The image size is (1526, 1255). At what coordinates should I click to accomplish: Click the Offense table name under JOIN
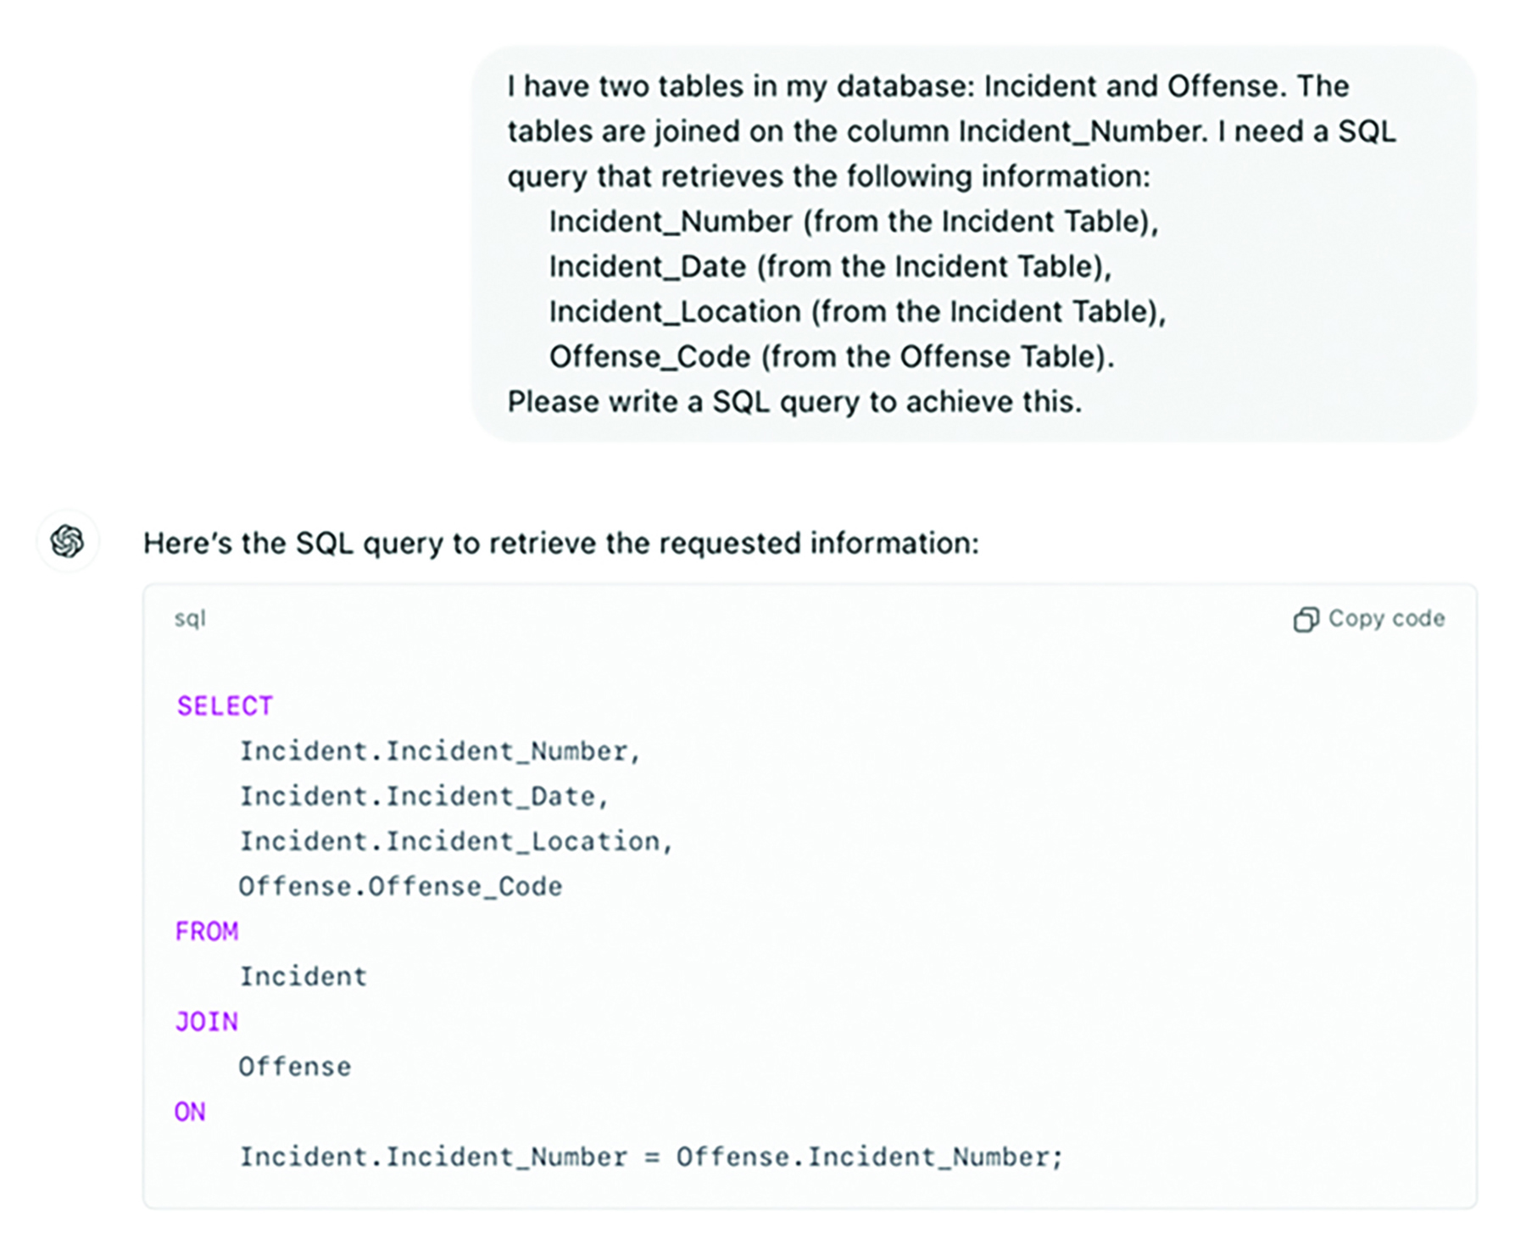(x=295, y=1067)
